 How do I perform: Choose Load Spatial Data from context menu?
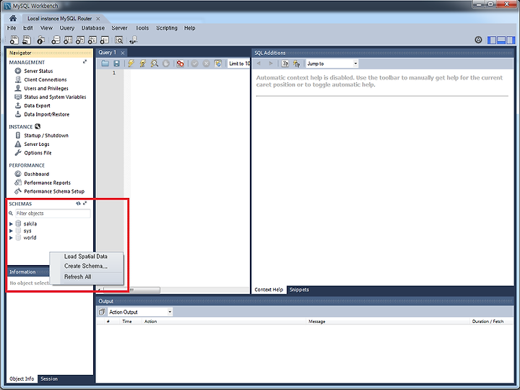point(86,256)
